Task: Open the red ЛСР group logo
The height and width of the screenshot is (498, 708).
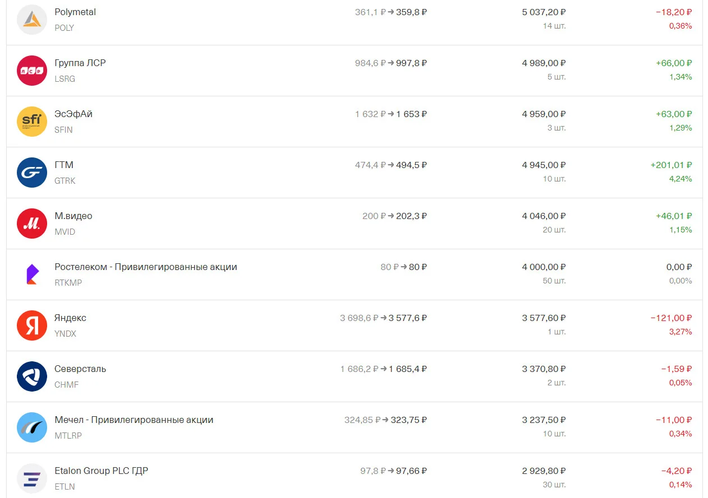Action: click(x=32, y=71)
